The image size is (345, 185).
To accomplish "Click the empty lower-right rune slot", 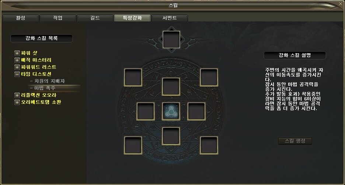I will point(209,145).
